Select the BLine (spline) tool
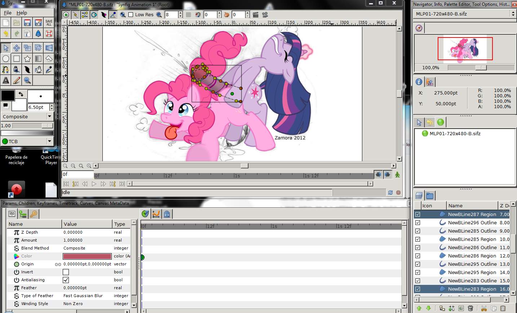This screenshot has height=313, width=517. [x=6, y=70]
